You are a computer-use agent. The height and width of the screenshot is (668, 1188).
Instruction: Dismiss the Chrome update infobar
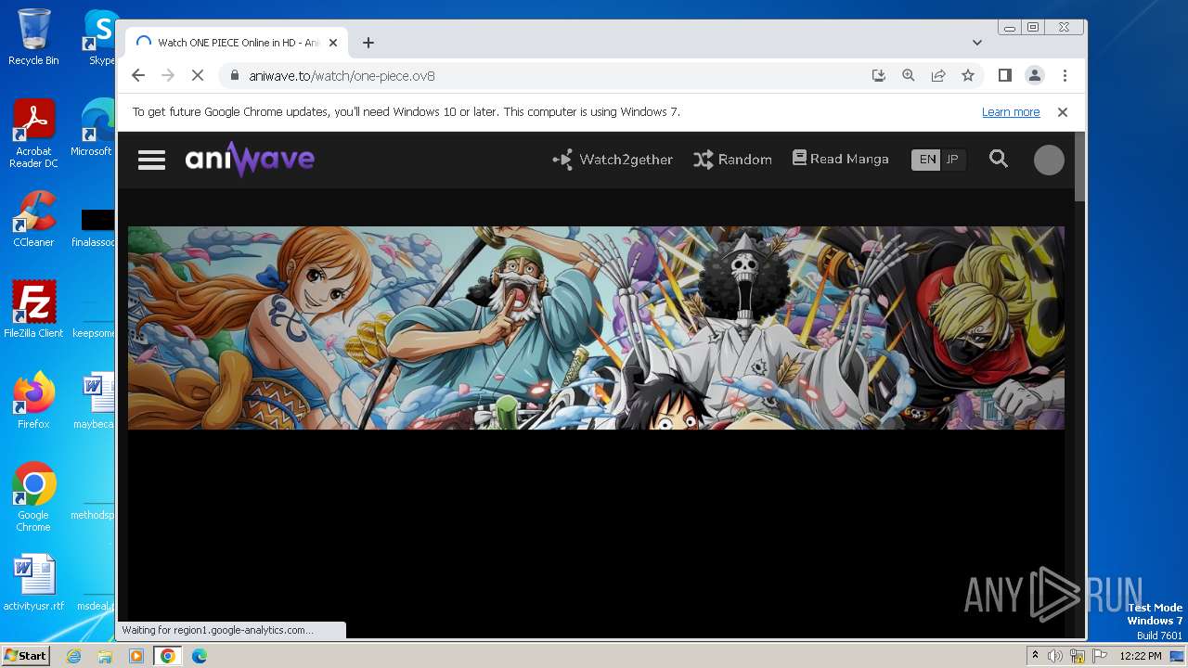[1063, 112]
